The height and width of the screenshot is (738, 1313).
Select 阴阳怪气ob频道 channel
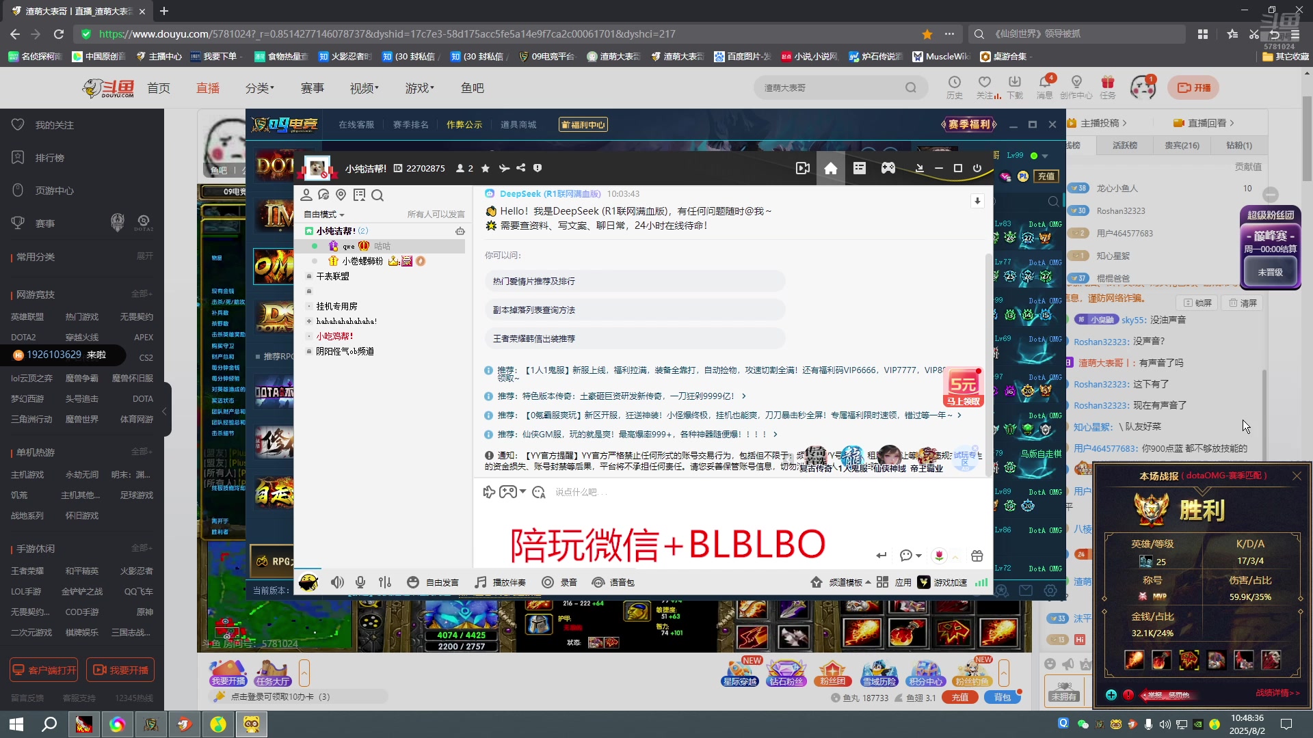pos(345,351)
